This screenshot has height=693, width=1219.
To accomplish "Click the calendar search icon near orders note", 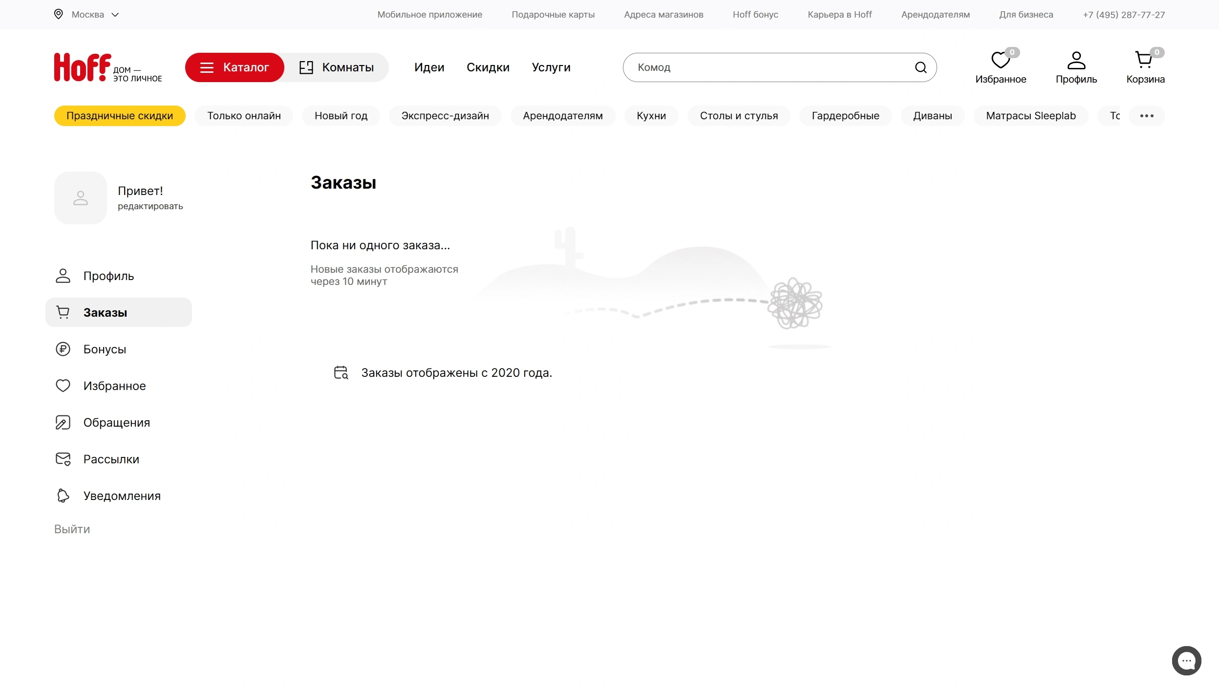I will coord(341,372).
